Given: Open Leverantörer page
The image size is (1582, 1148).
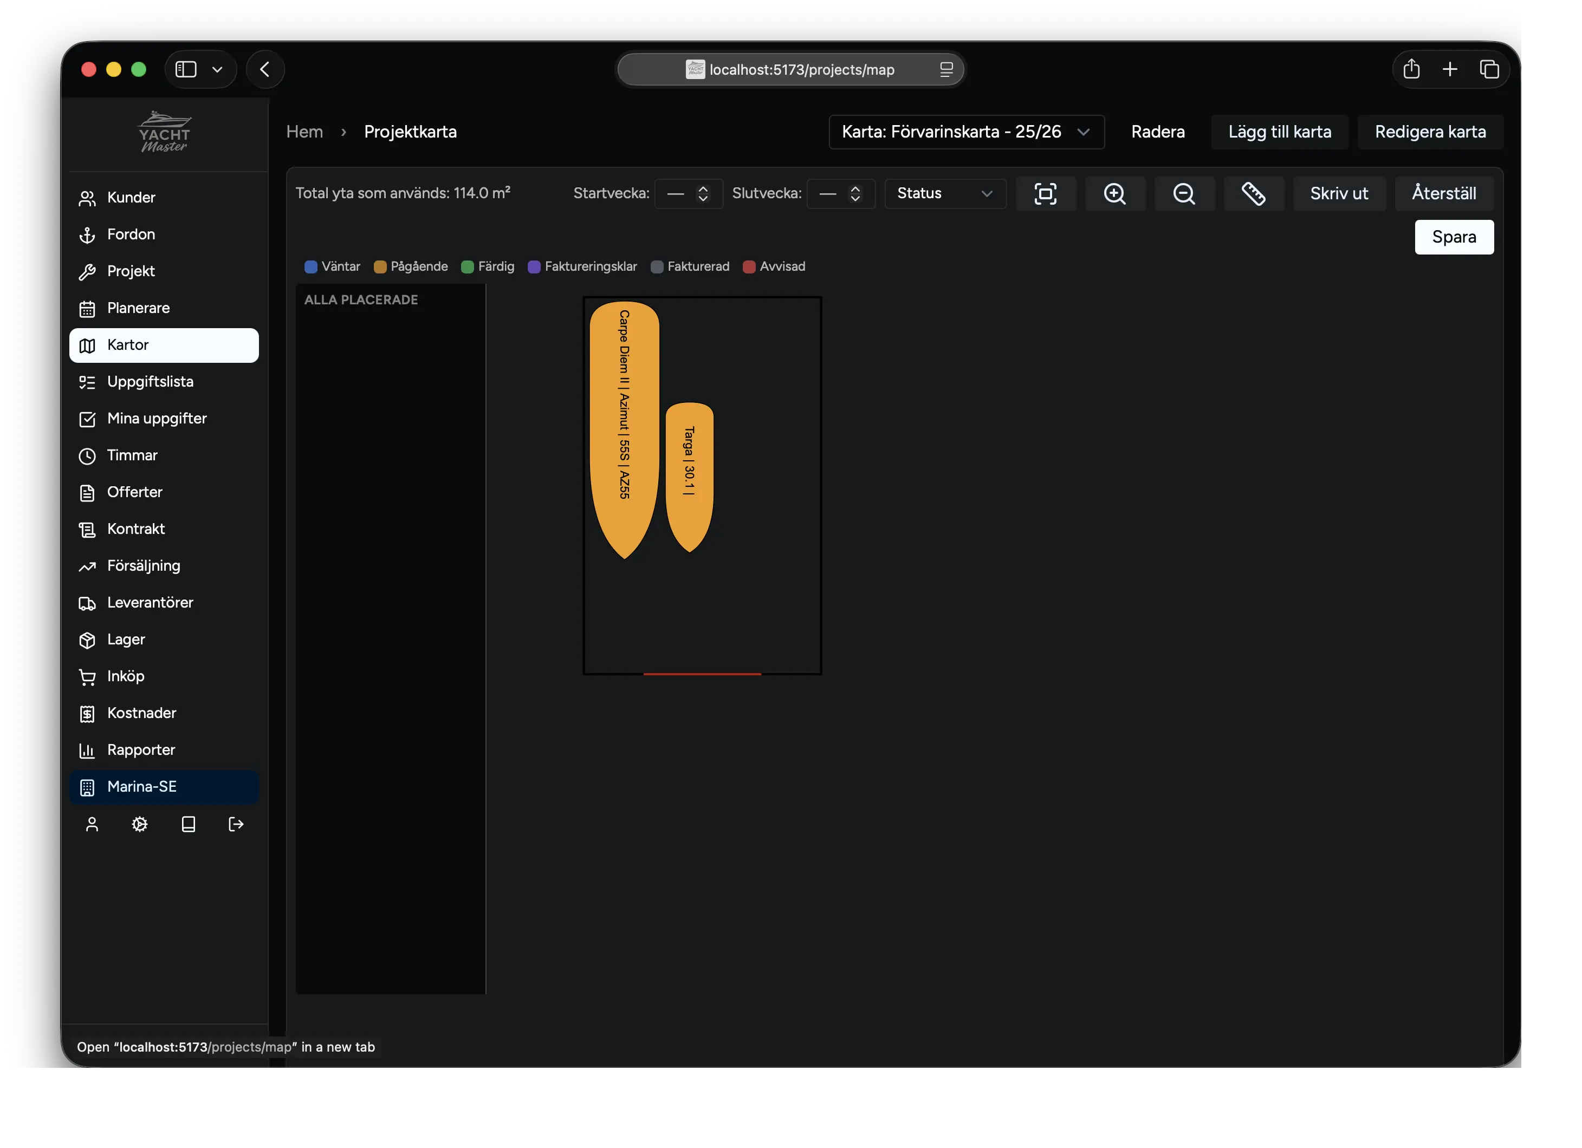Looking at the screenshot, I should (164, 604).
